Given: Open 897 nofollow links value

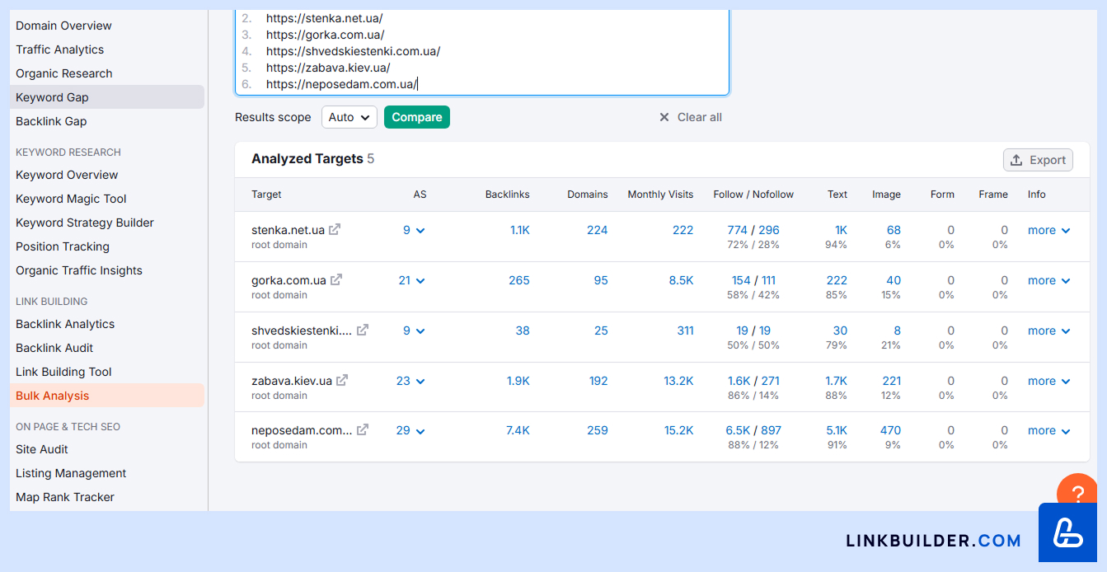Looking at the screenshot, I should click(771, 430).
